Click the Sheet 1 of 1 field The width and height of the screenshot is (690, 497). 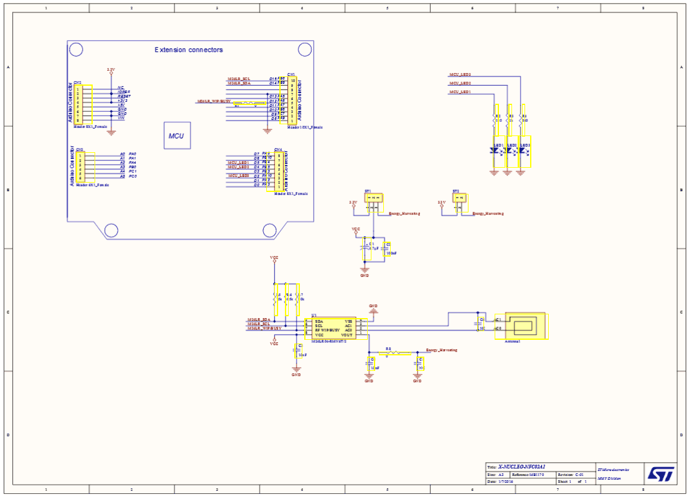572,481
